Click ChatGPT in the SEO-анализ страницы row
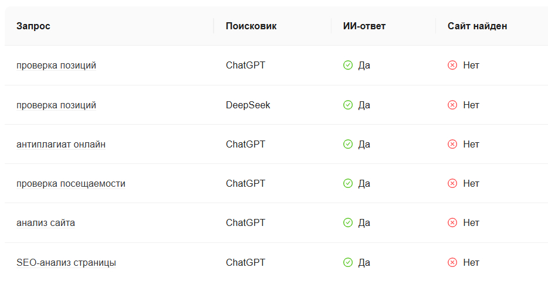 click(x=245, y=262)
